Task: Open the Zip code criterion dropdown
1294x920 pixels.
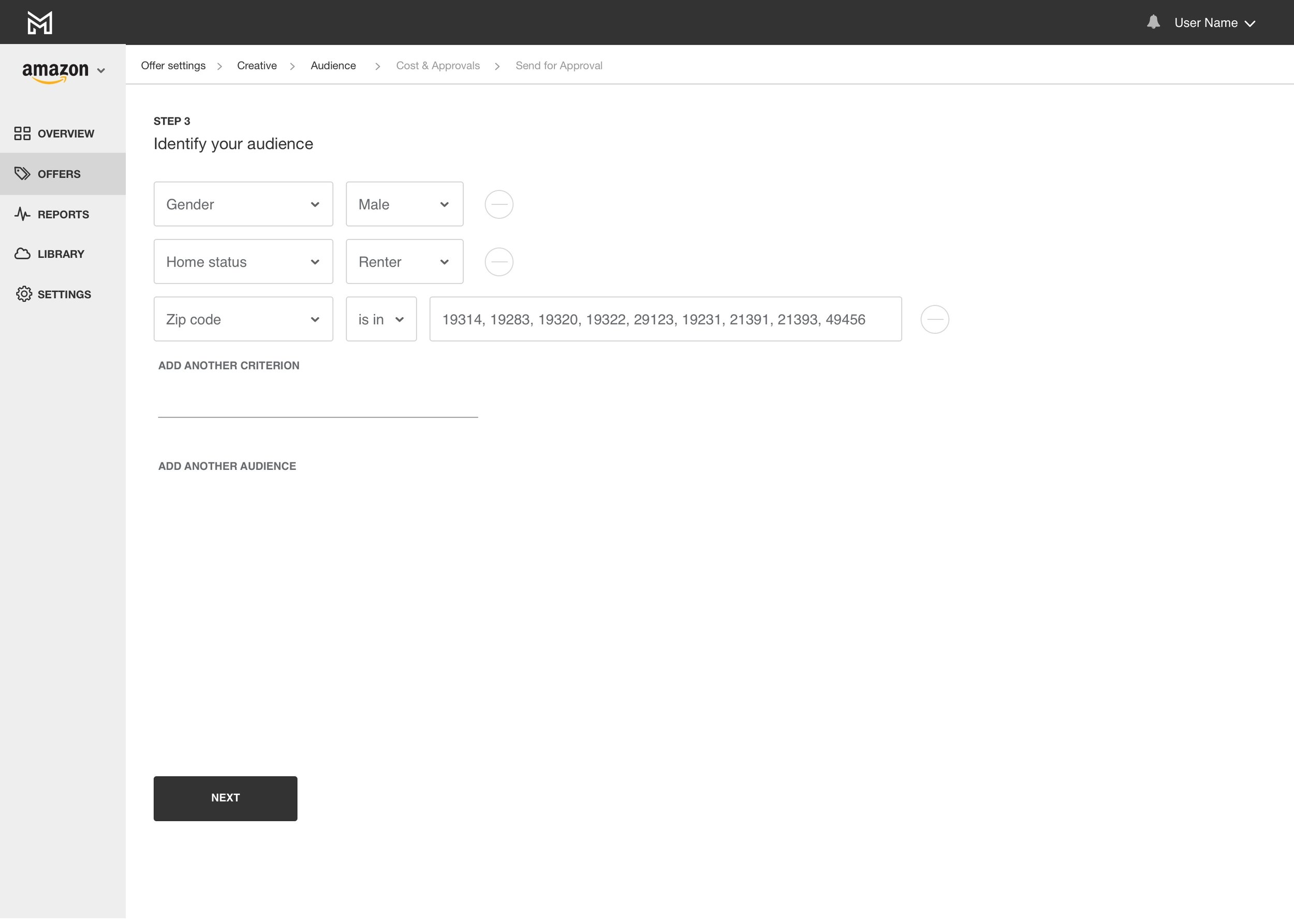Action: coord(243,319)
